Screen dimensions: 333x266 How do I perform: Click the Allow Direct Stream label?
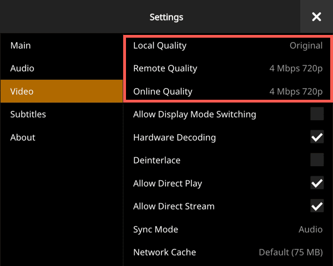tap(174, 206)
